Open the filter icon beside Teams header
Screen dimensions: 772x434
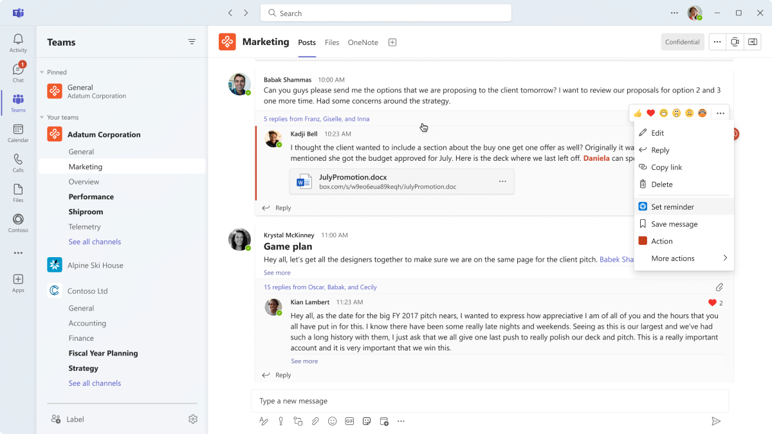coord(192,42)
